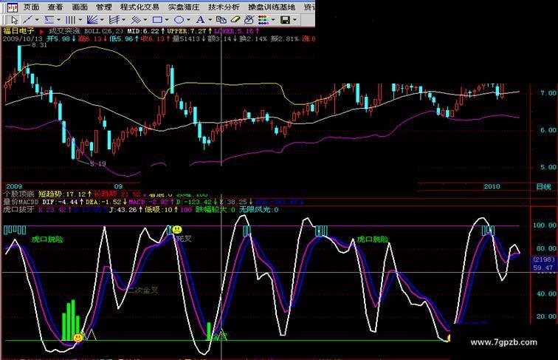Click the 短趋势:17.12 value text
Image resolution: width=558 pixels, height=360 pixels.
(x=62, y=194)
